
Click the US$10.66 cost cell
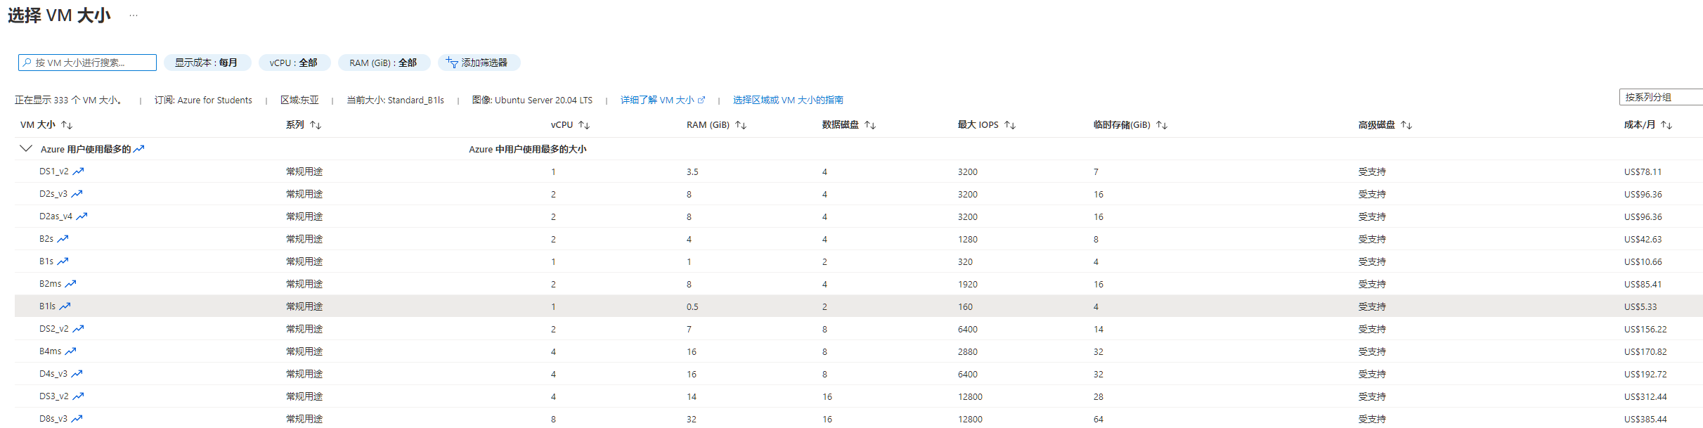pyautogui.click(x=1643, y=262)
